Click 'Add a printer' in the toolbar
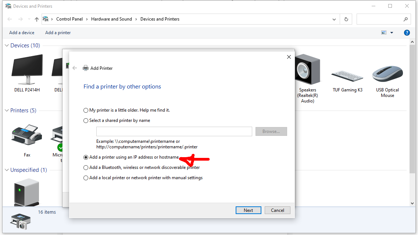This screenshot has width=418, height=235. 58,33
